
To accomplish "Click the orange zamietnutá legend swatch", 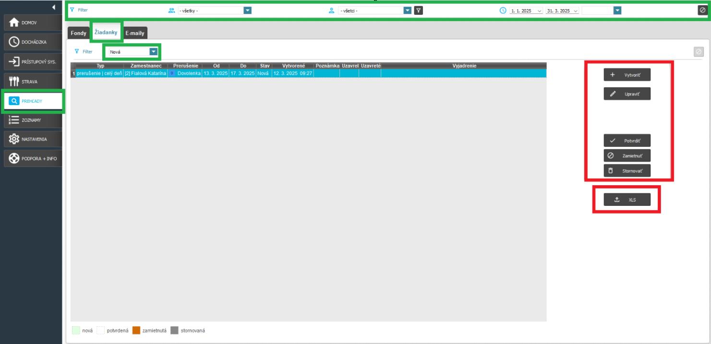I will pos(136,331).
